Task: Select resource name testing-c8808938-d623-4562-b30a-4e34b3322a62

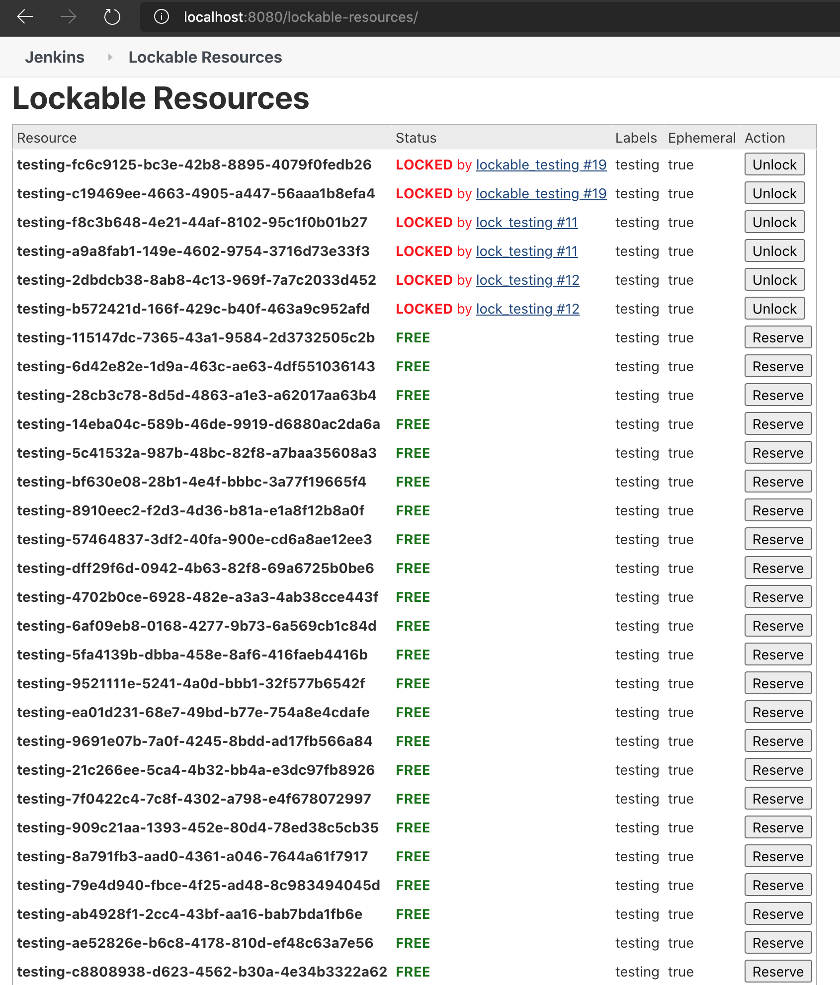Action: point(202,972)
